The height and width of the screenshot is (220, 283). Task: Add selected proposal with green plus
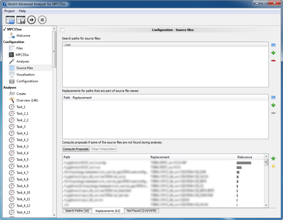click(273, 158)
